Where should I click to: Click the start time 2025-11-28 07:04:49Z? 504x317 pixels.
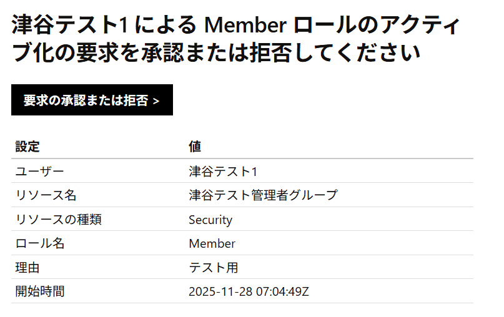pyautogui.click(x=249, y=291)
